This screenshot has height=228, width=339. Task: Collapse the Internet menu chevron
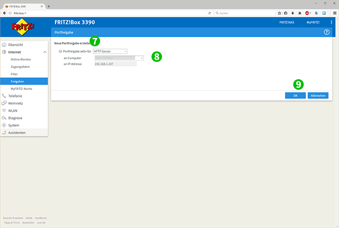coord(45,52)
